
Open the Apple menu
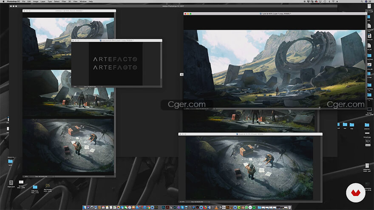pos(3,1)
